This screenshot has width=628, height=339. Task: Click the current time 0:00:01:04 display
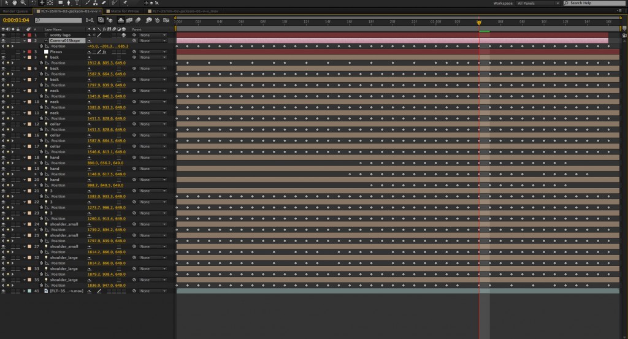[x=15, y=20]
